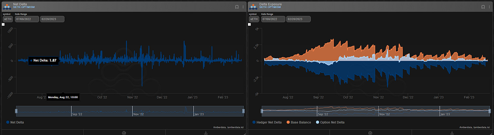The height and width of the screenshot is (135, 494).
Task: Open the Net Delta panel's three-dot menu
Action: click(243, 7)
